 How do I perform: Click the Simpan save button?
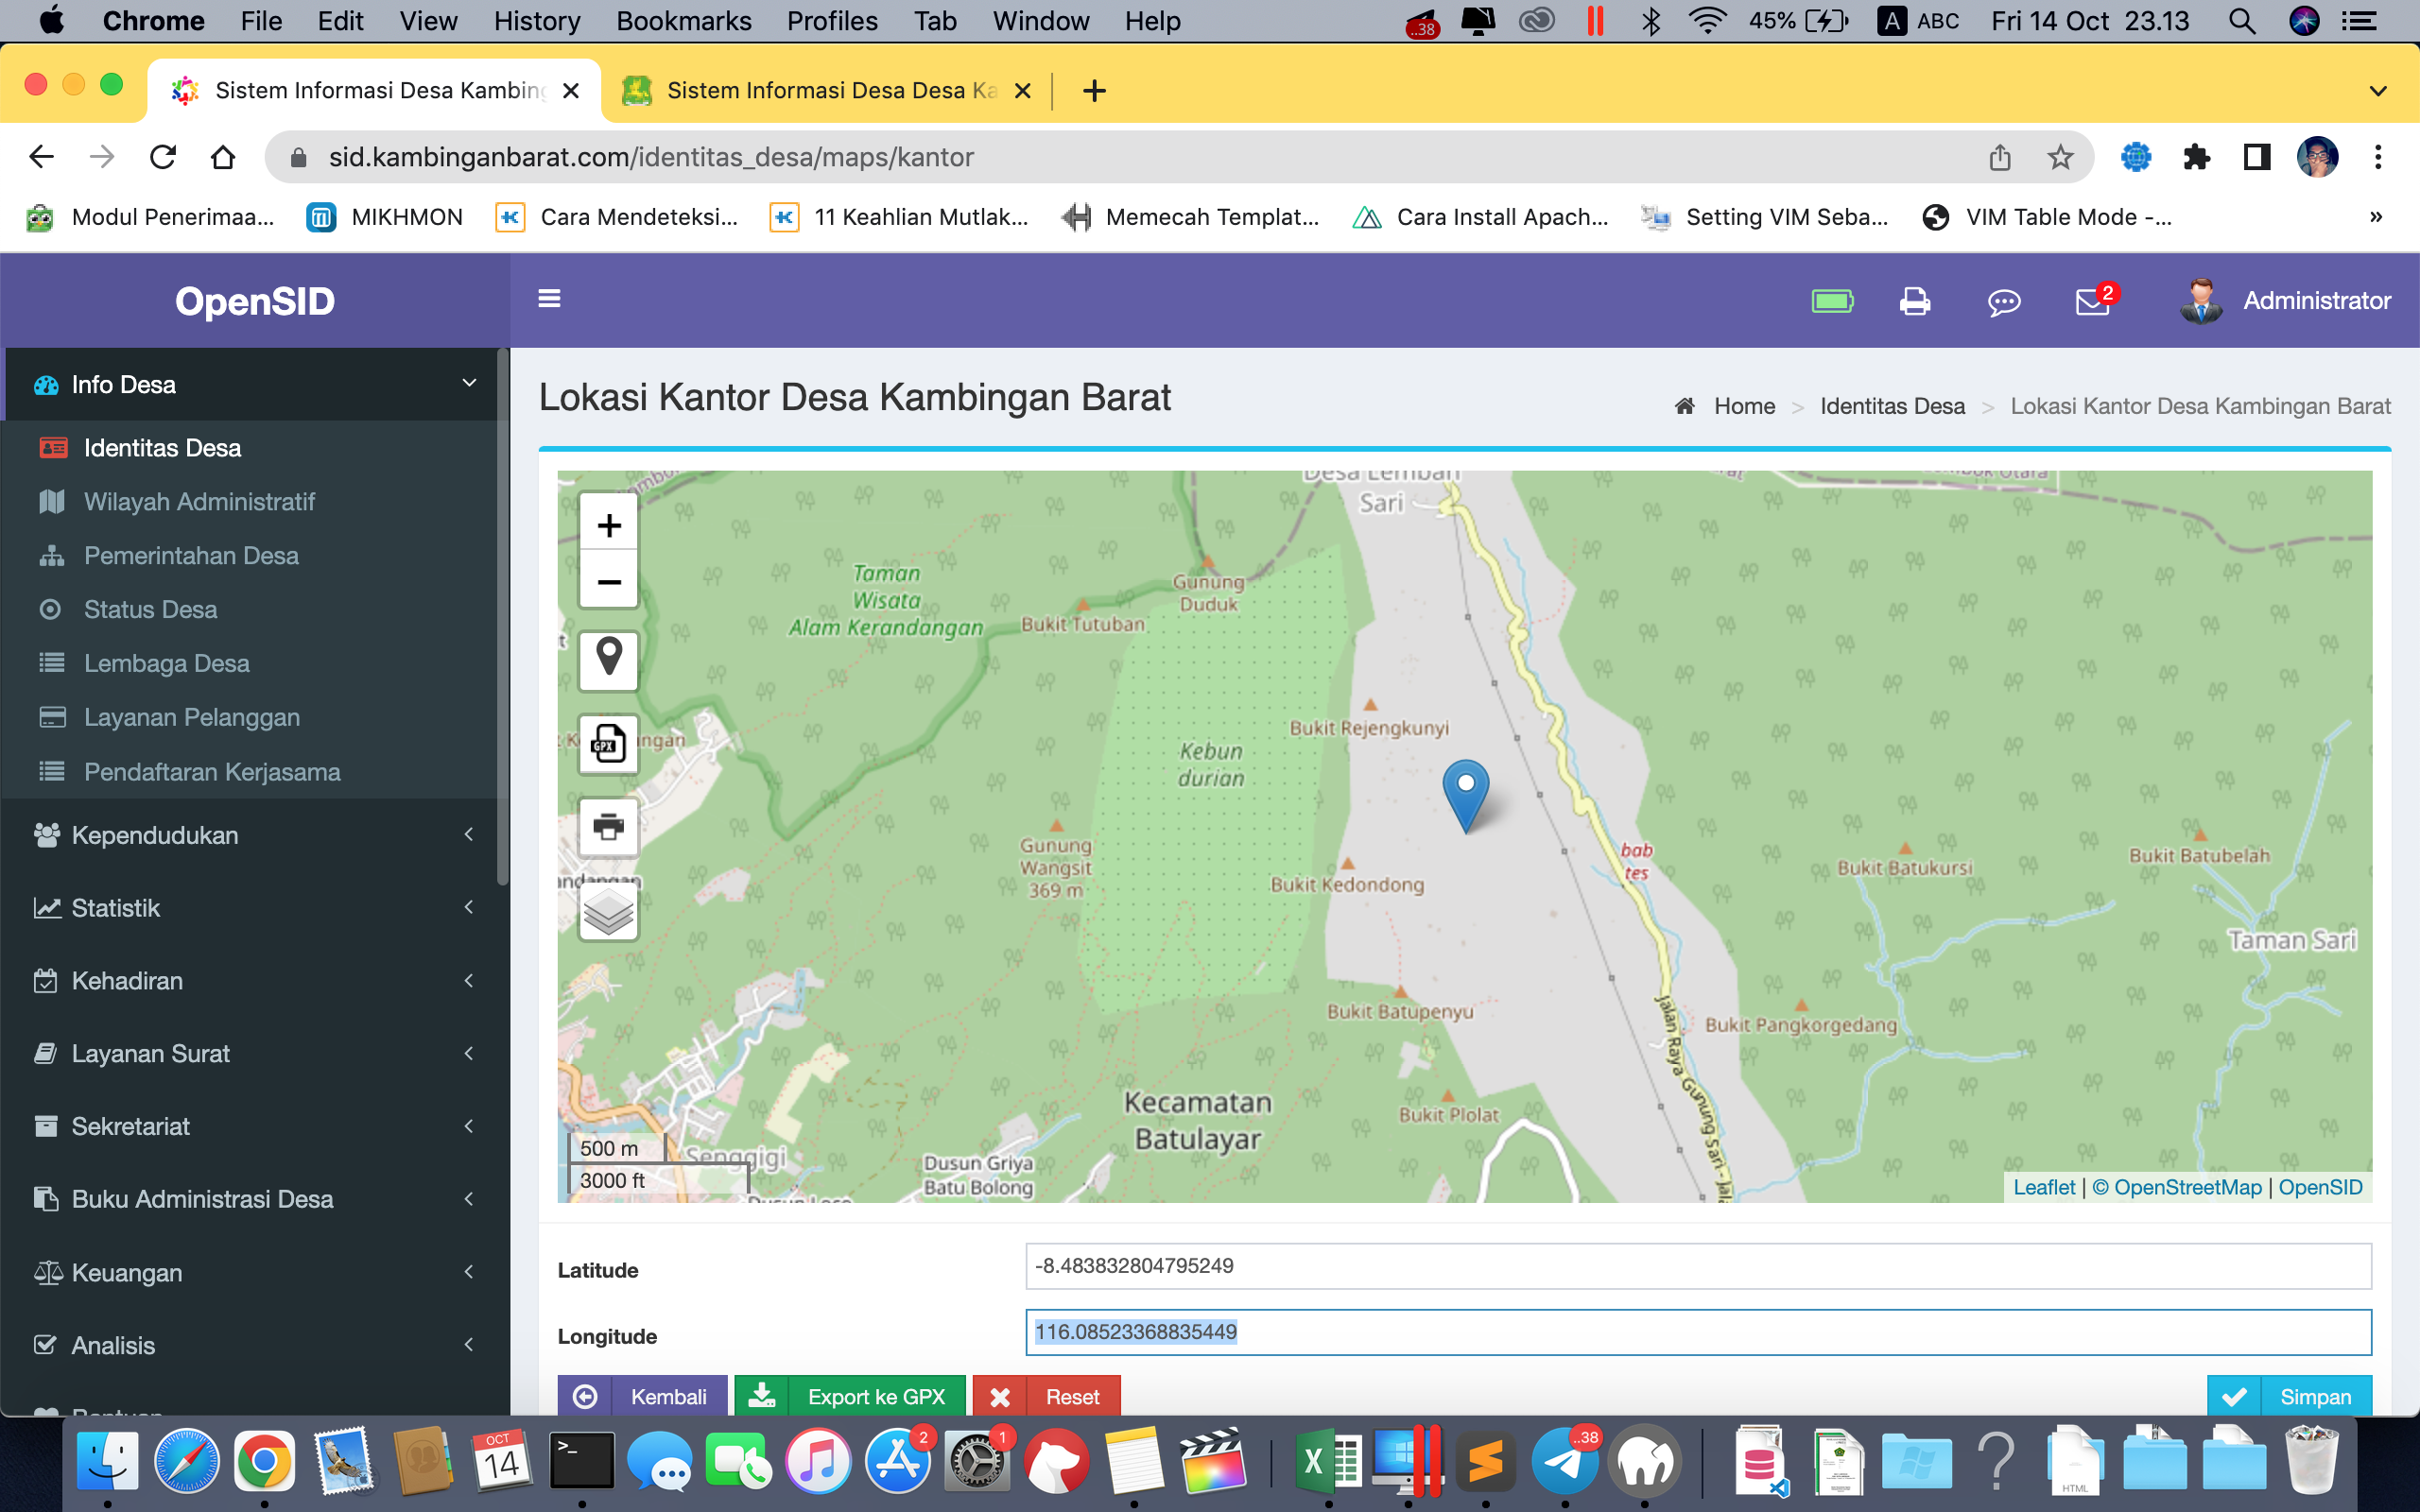[x=2288, y=1395]
